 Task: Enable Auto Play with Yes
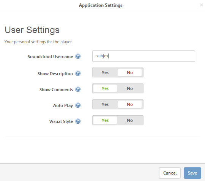(105, 104)
